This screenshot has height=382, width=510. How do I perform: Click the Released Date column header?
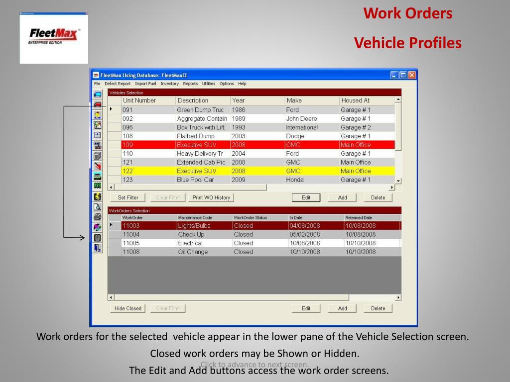click(372, 218)
